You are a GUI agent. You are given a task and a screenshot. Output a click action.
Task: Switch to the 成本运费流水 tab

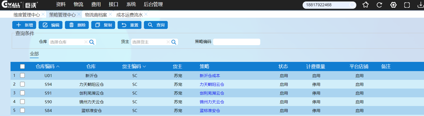(129, 15)
